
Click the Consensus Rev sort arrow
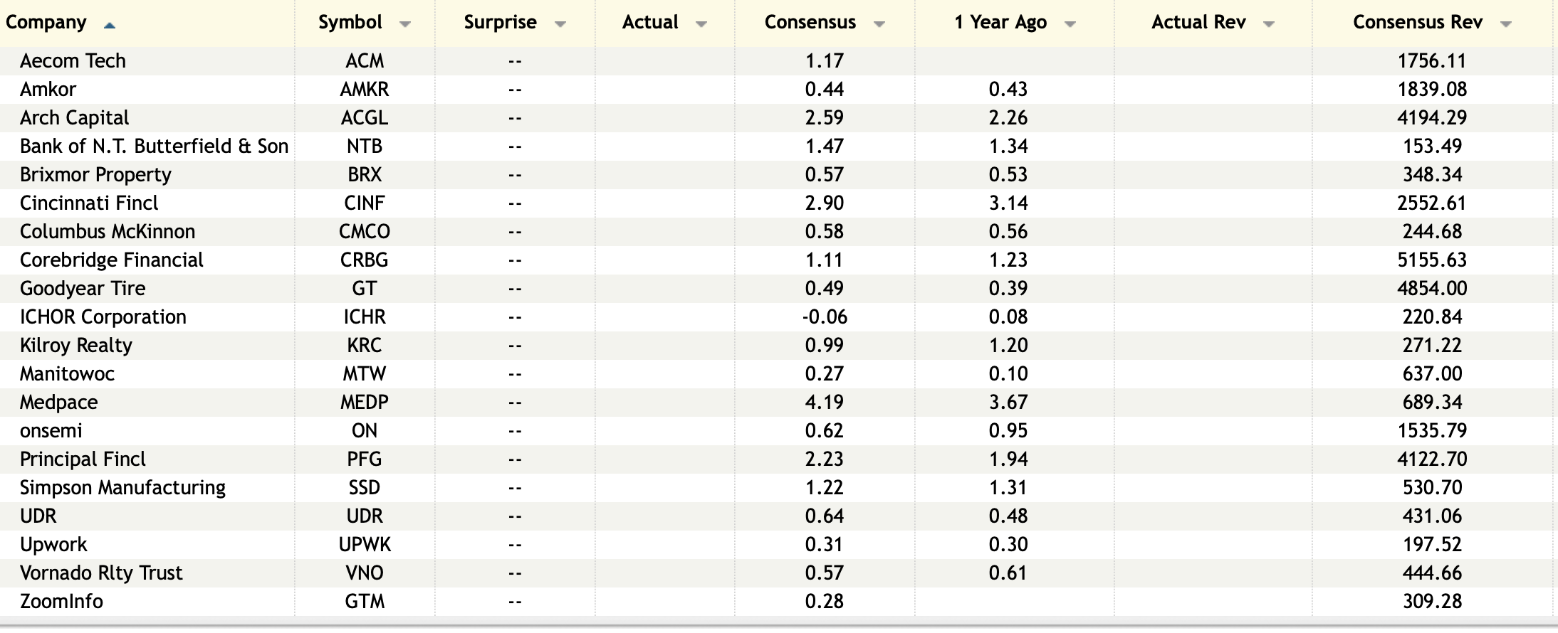[x=1505, y=24]
